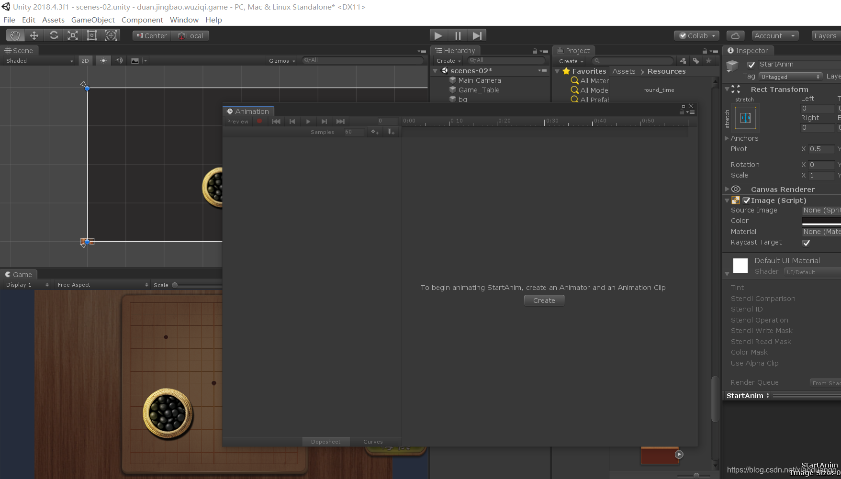Select the Scale tool
The image size is (841, 479).
tap(73, 35)
